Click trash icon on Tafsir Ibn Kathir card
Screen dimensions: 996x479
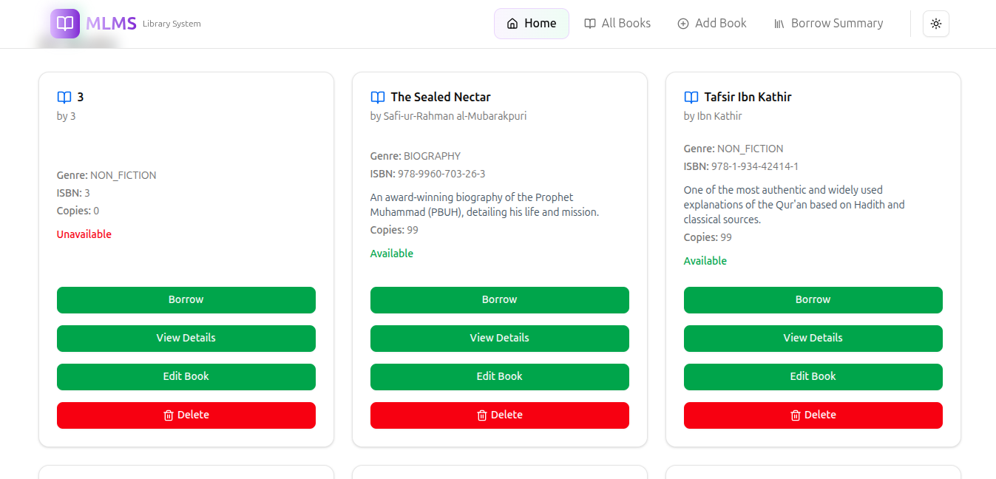pos(796,415)
